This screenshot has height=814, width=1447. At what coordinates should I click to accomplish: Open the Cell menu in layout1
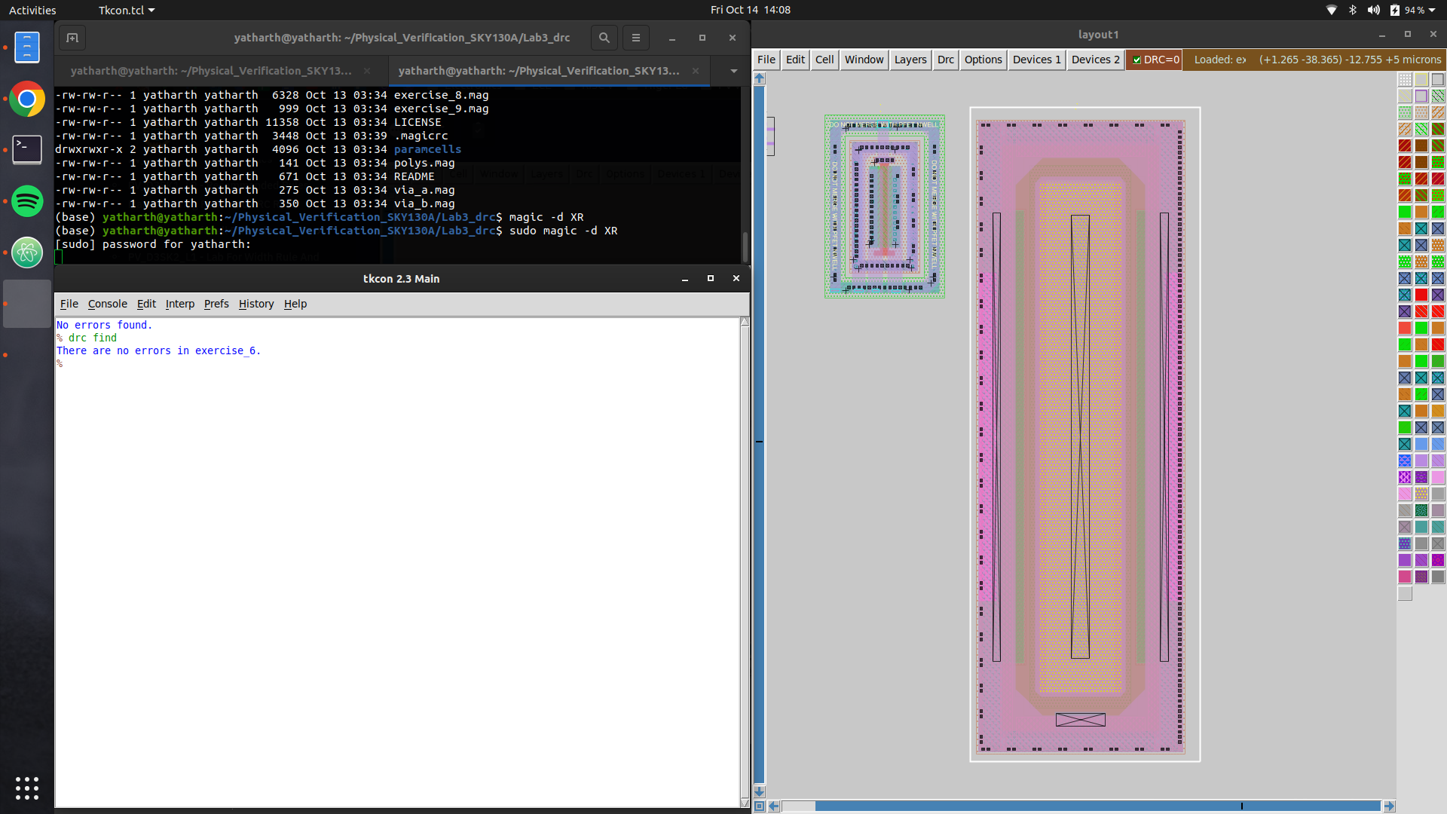click(x=824, y=60)
